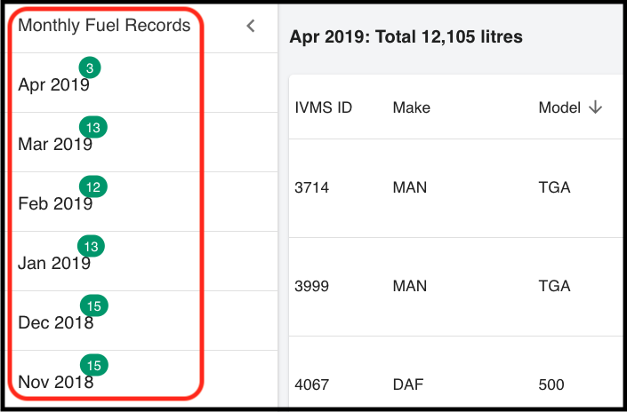Click the green 3 badge on Apr 2019
Viewport: 627px width, 412px height.
[89, 68]
